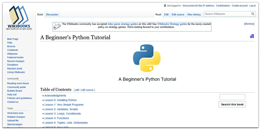Open the Help sidebar link
This screenshot has height=130, width=261.
point(10,43)
